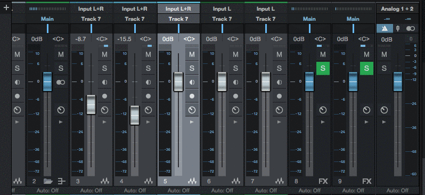Click the Main output label on channel 9
425x195 pixels.
pos(353,19)
